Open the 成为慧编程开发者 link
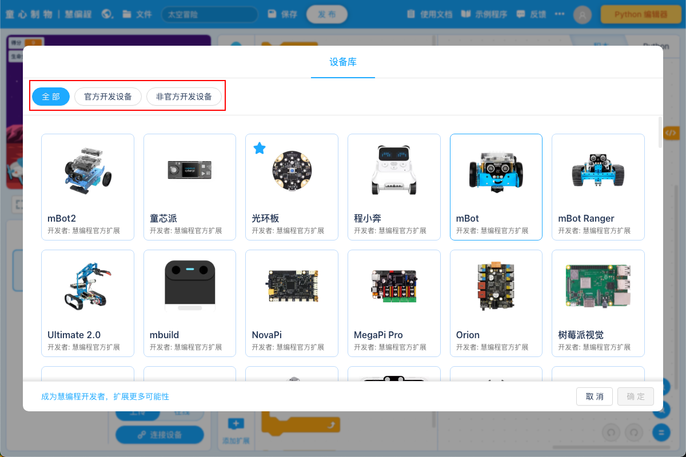Viewport: 686px width, 457px height. tap(105, 396)
